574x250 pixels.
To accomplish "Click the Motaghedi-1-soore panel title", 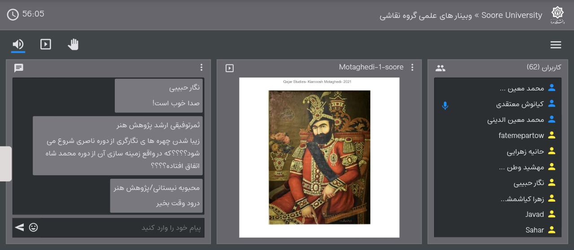I will (371, 67).
